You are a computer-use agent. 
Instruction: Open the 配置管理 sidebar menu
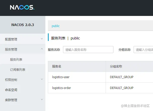(x=23, y=39)
